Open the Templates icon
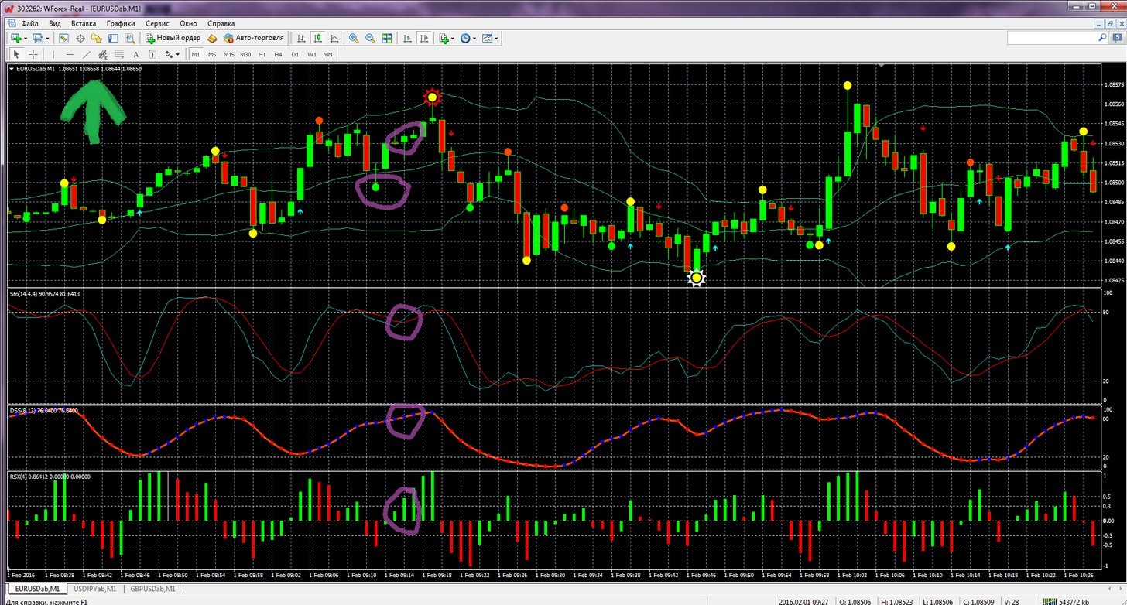This screenshot has width=1127, height=605. click(x=487, y=38)
